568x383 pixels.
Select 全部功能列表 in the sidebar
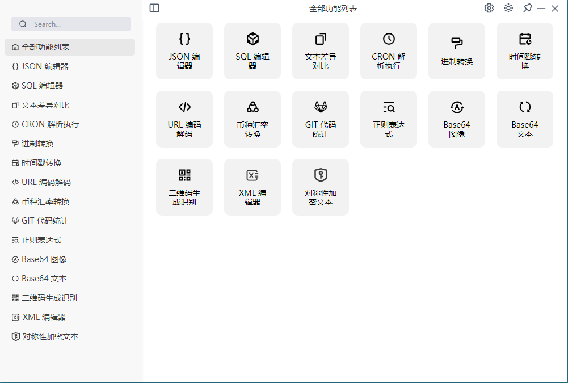[70, 47]
